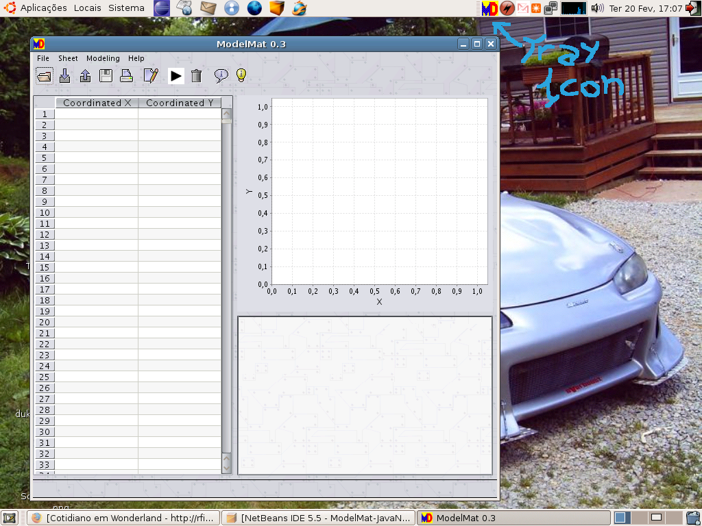Select the Coordinated Y cell in row 5
Viewport: 702px width, 526px height.
click(180, 158)
